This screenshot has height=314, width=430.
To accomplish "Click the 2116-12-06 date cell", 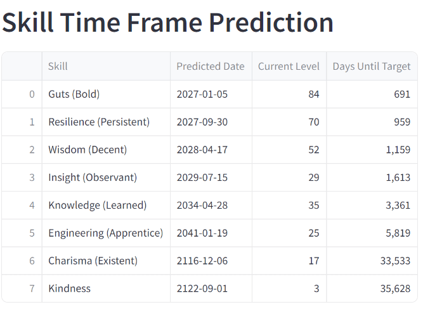I will coord(211,261).
